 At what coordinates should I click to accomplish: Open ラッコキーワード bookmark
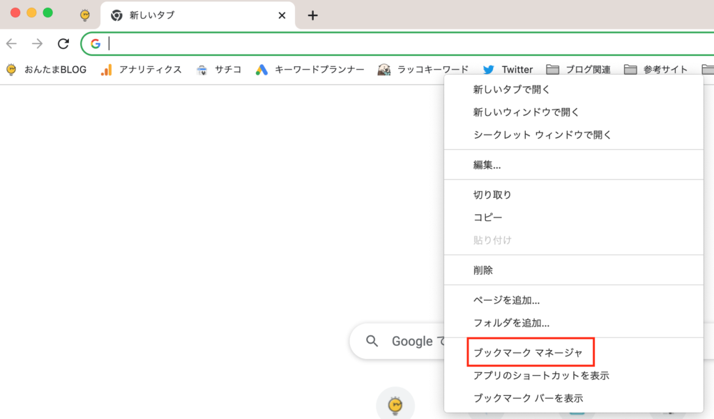[x=423, y=70]
